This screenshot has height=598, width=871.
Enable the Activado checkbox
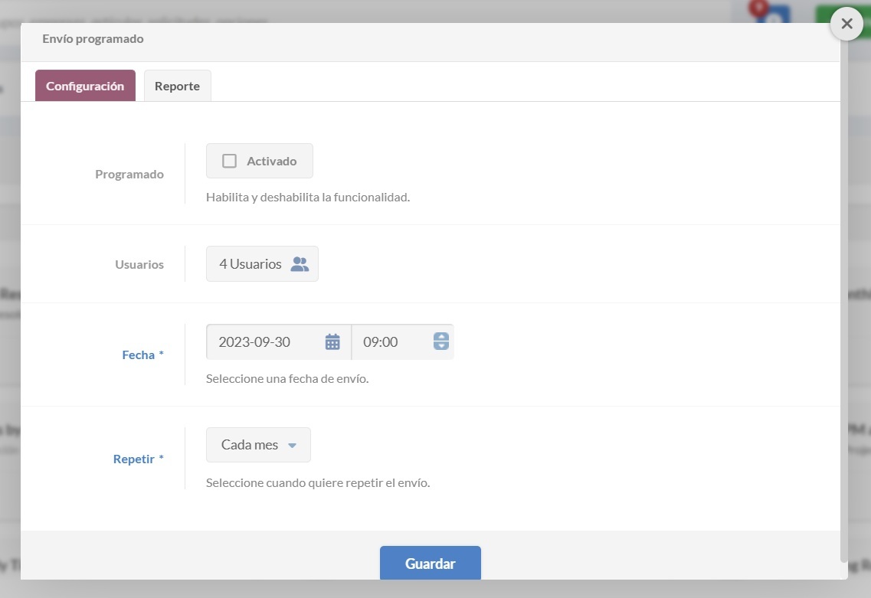pyautogui.click(x=229, y=161)
